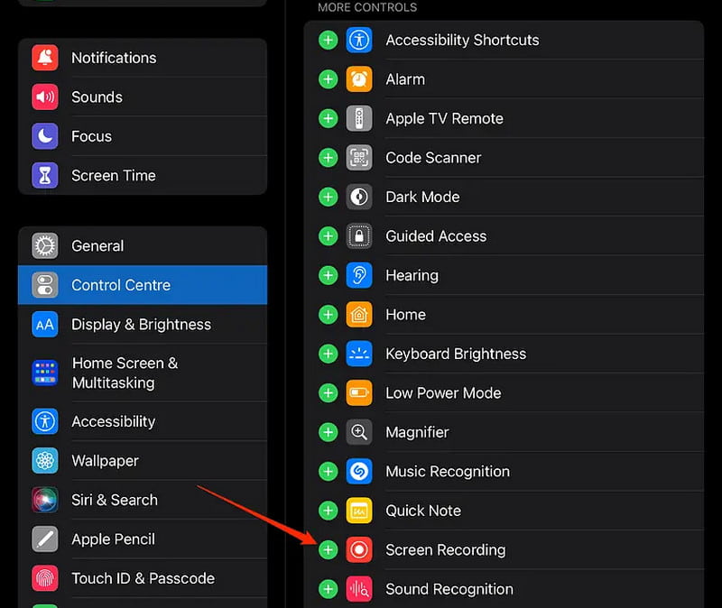Viewport: 722px width, 608px height.
Task: Select General label in sidebar
Action: click(x=97, y=245)
